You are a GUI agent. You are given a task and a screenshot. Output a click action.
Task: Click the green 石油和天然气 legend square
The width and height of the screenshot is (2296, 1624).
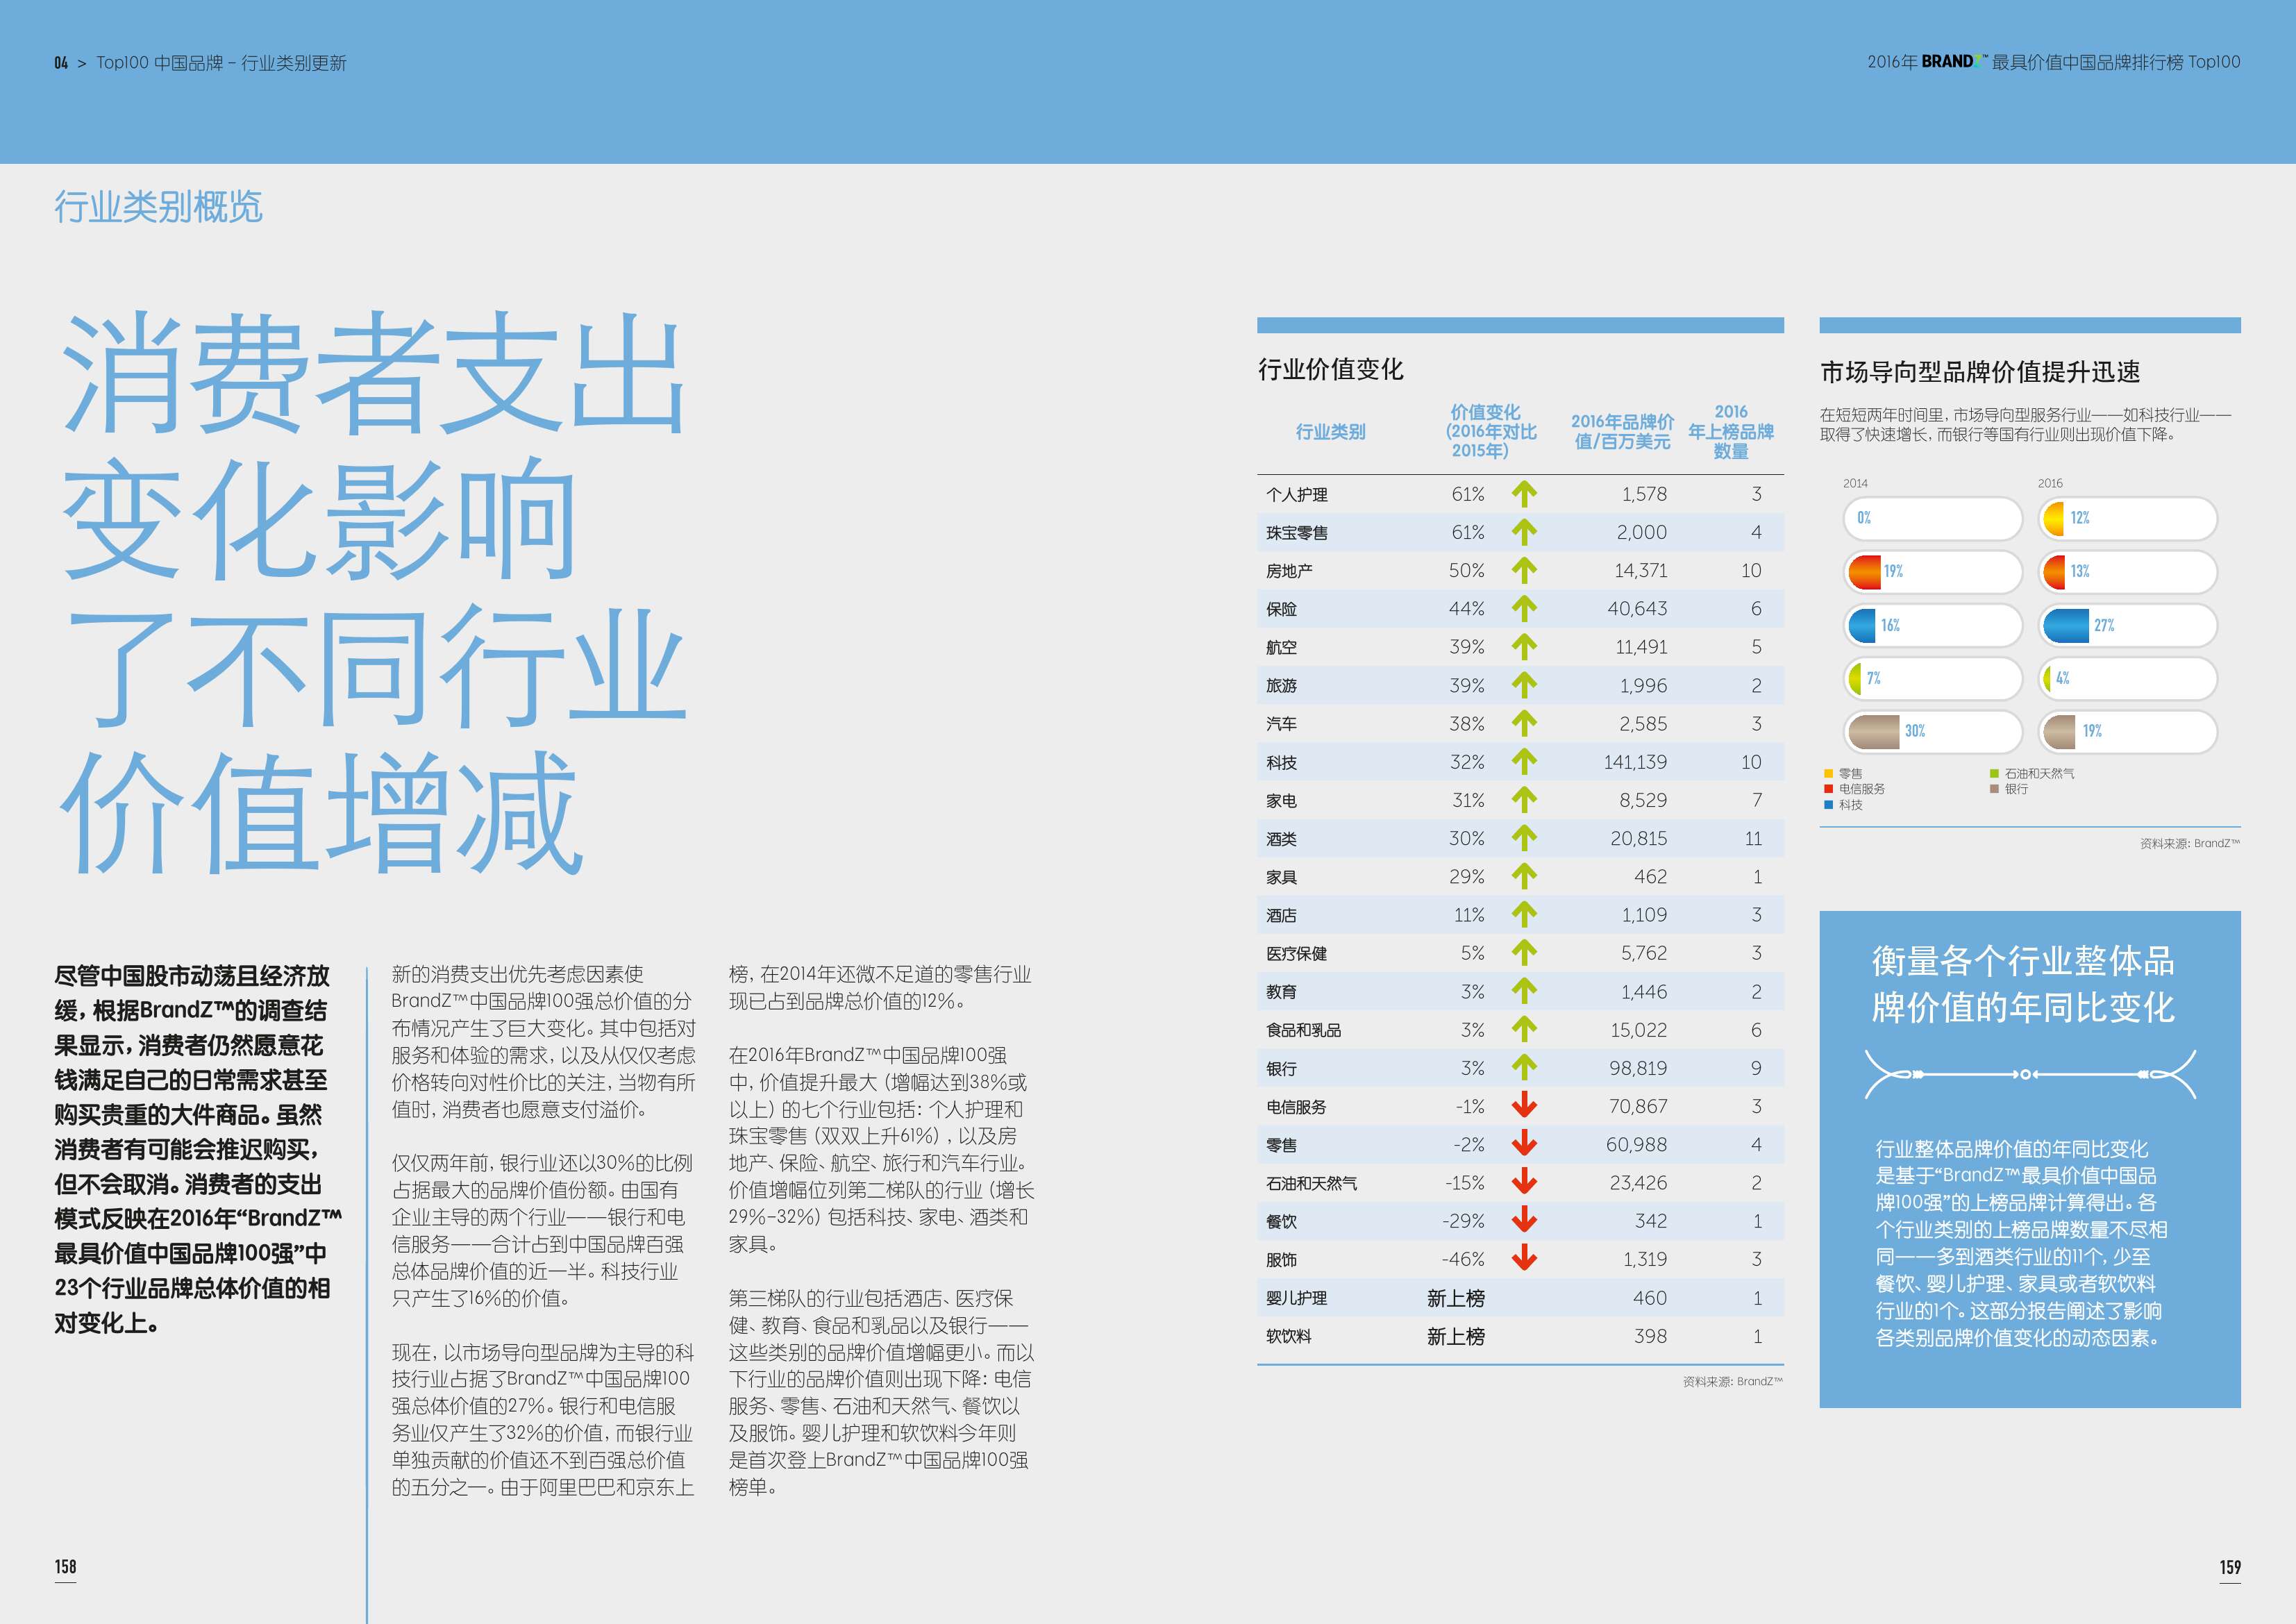point(1994,774)
